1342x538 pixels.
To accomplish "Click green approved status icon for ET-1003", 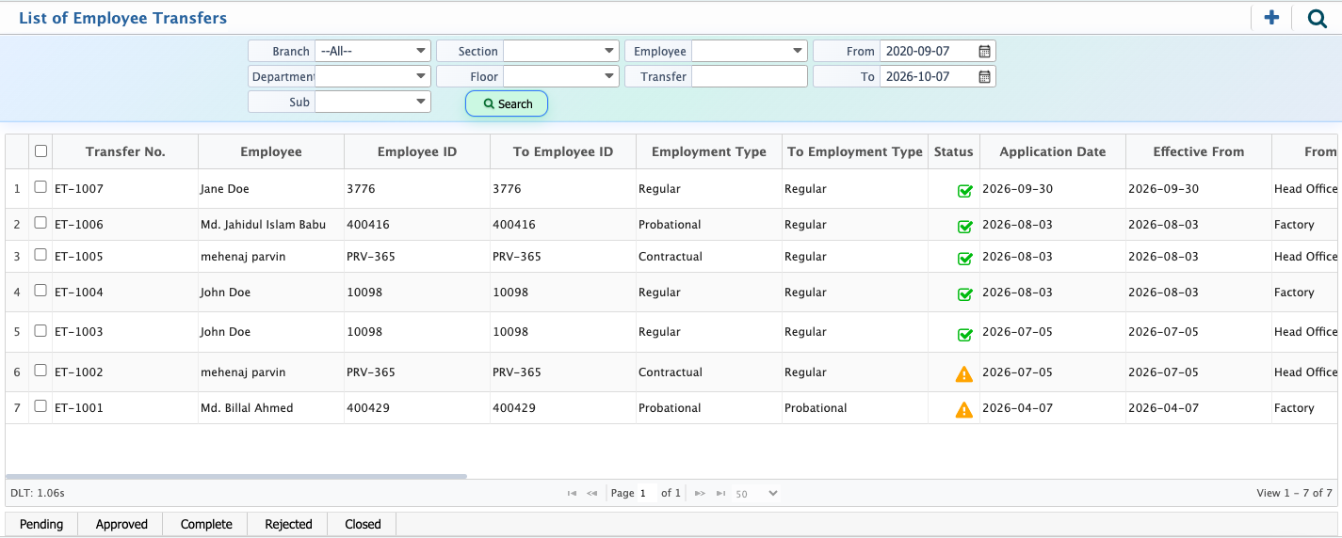I will (964, 334).
